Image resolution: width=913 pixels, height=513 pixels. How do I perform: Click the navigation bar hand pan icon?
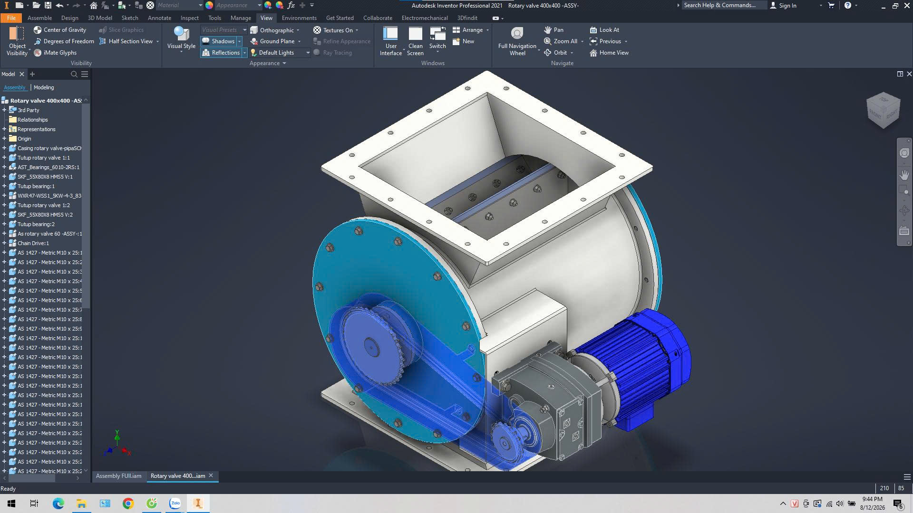904,175
